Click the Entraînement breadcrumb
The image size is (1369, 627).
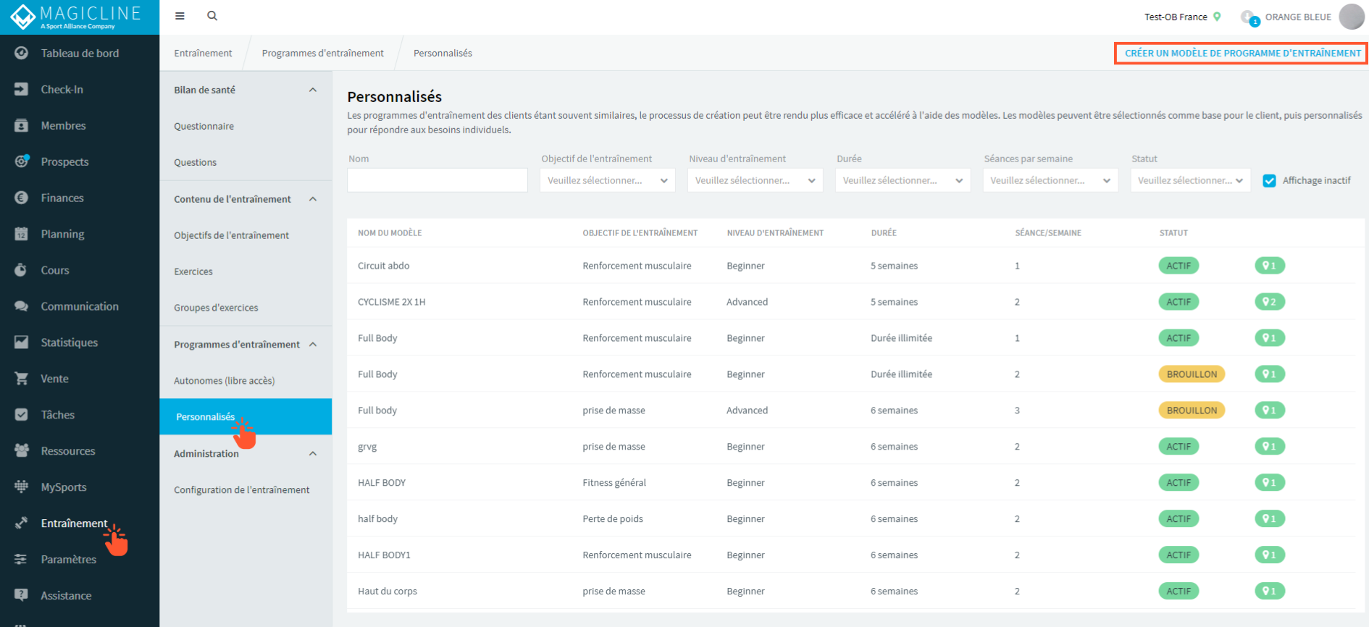coord(203,53)
